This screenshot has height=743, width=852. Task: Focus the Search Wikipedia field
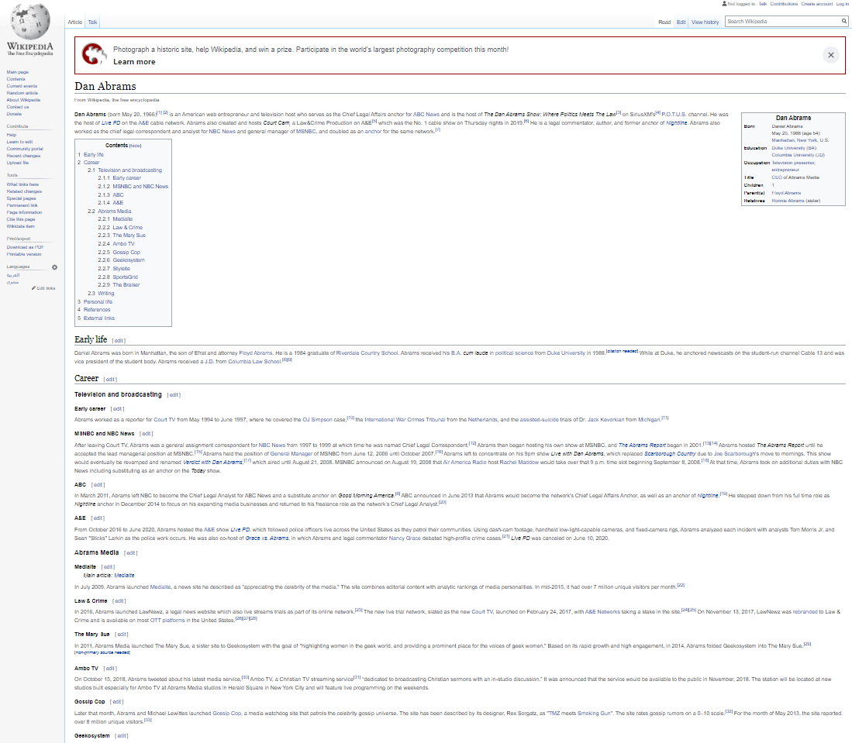coord(783,21)
